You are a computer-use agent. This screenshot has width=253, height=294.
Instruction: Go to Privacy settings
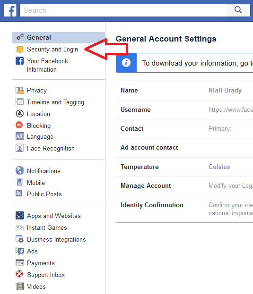click(x=37, y=91)
